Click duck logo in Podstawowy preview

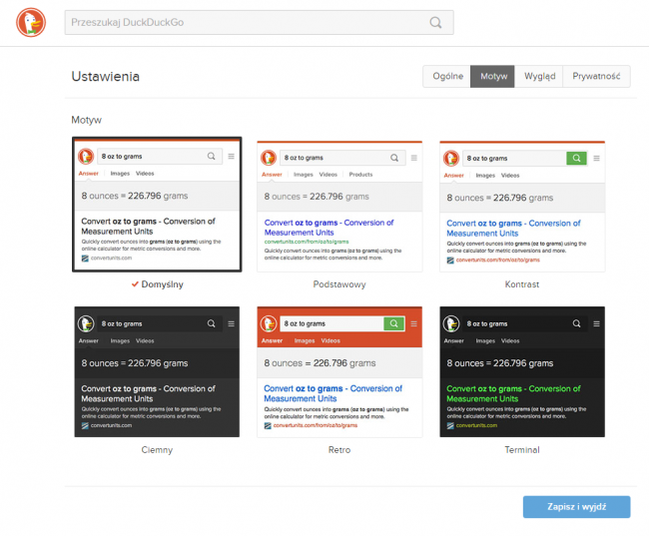[x=269, y=158]
